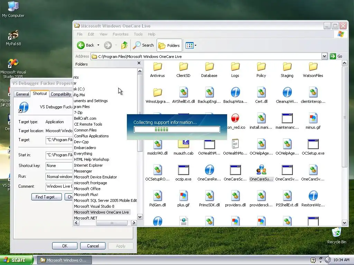This screenshot has width=354, height=265.
Task: Open the Back history dropdown arrow
Action: 98,45
